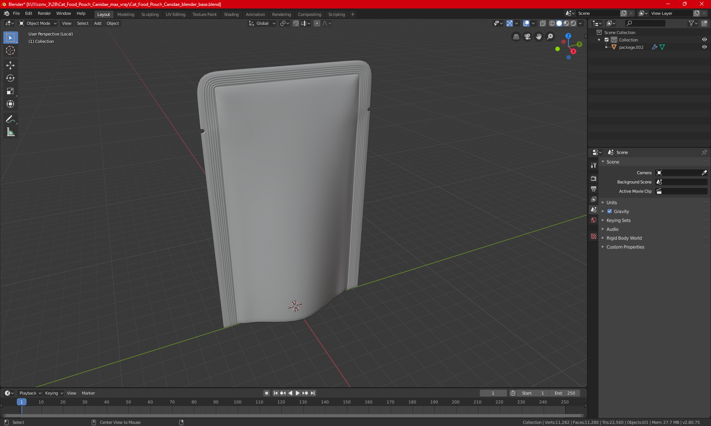Image resolution: width=711 pixels, height=426 pixels.
Task: Select the Move tool in toolbar
Action: pos(10,65)
